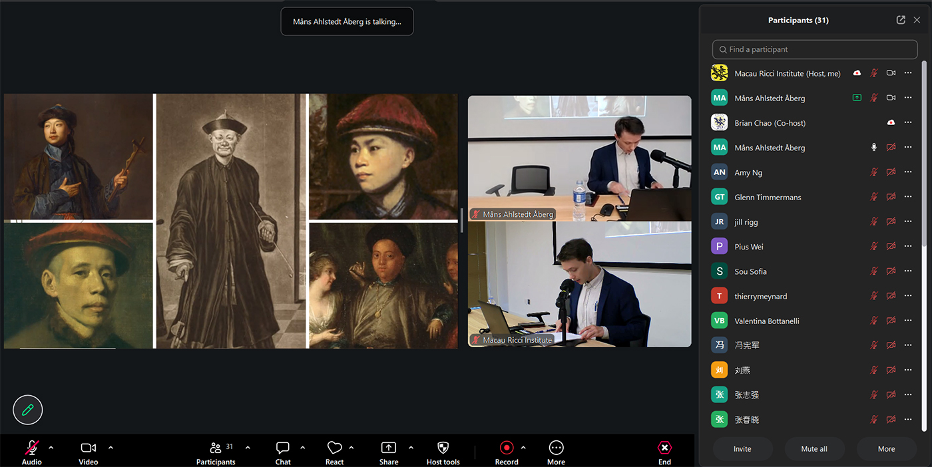Open the More toolbar menu
The height and width of the screenshot is (467, 932).
tap(556, 452)
